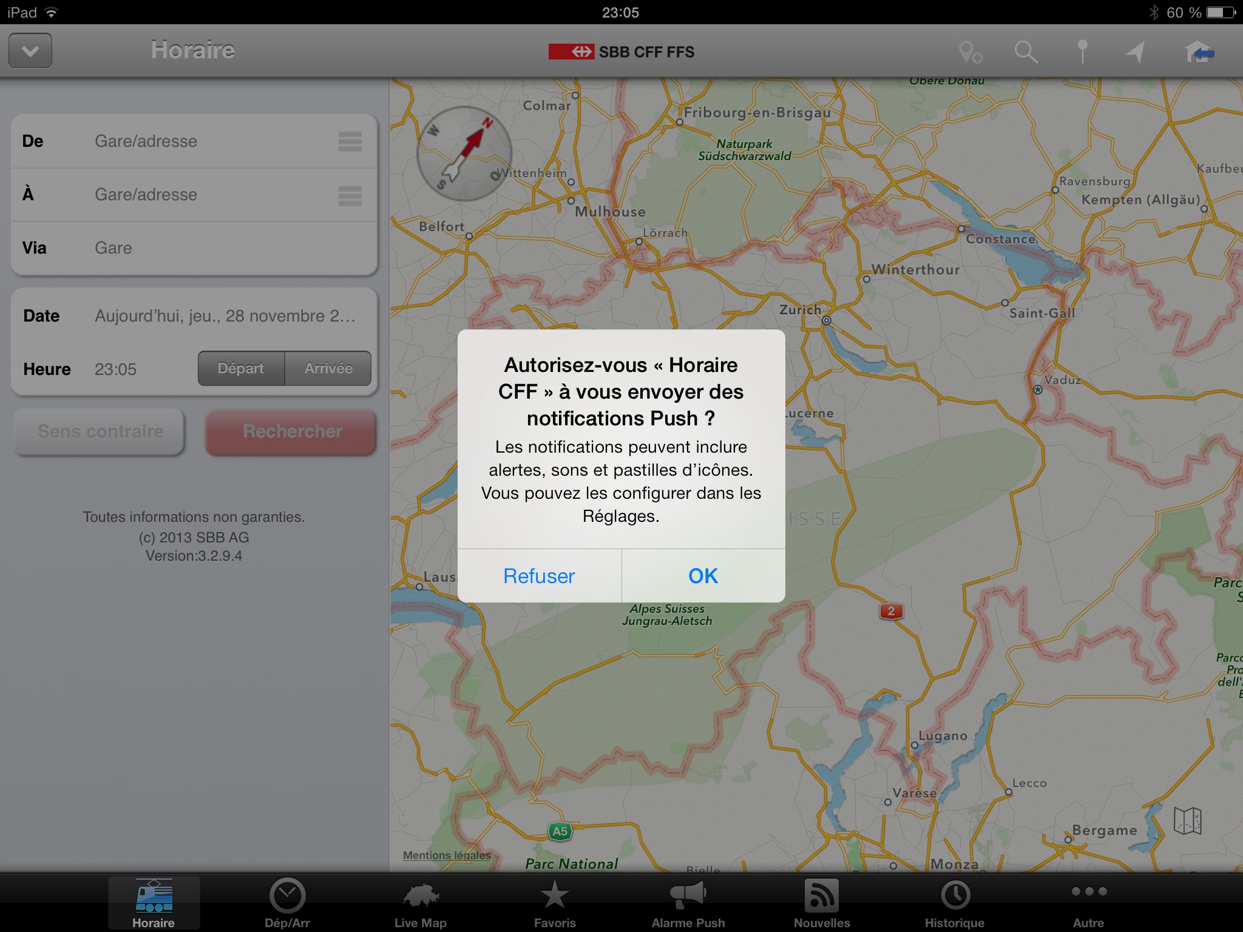
Task: Select the Départ segment
Action: 241,368
